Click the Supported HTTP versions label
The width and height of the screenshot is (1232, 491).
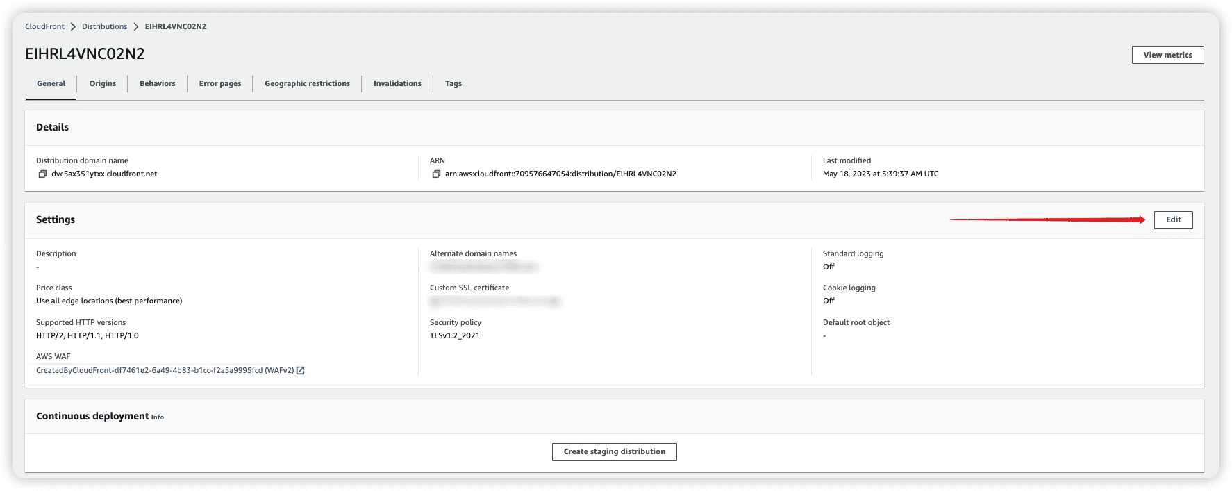(81, 323)
